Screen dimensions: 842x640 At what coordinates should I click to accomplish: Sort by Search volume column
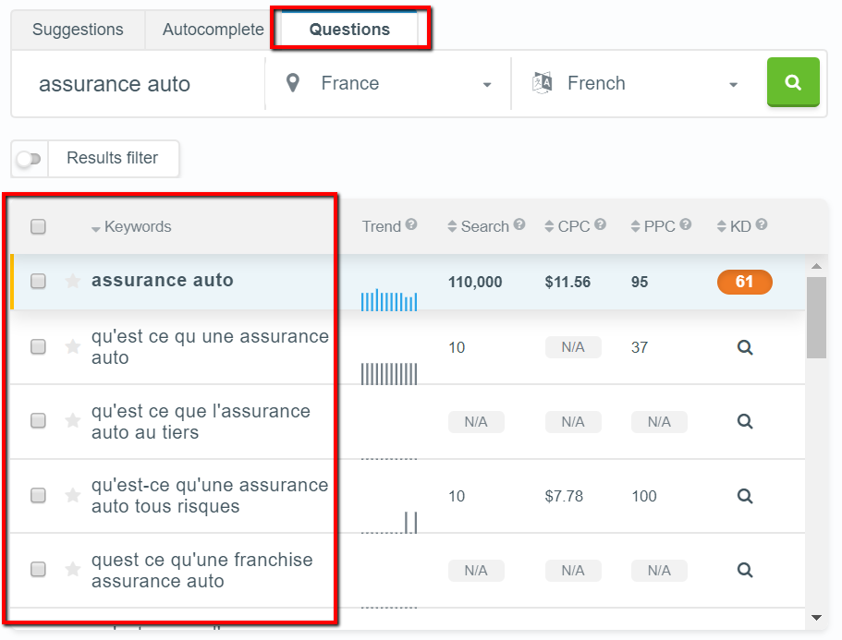click(478, 226)
